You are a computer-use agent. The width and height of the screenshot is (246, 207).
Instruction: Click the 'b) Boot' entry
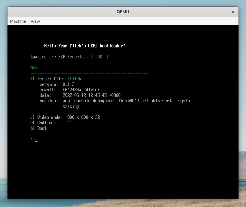[38, 128]
